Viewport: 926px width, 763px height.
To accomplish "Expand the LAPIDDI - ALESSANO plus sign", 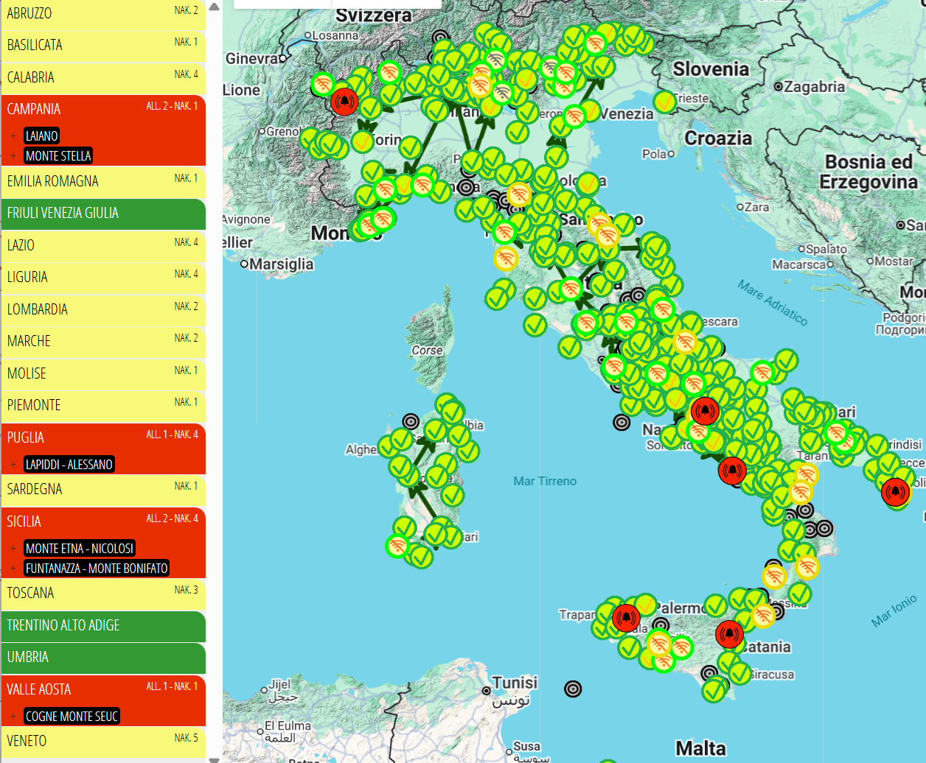I will [x=13, y=465].
